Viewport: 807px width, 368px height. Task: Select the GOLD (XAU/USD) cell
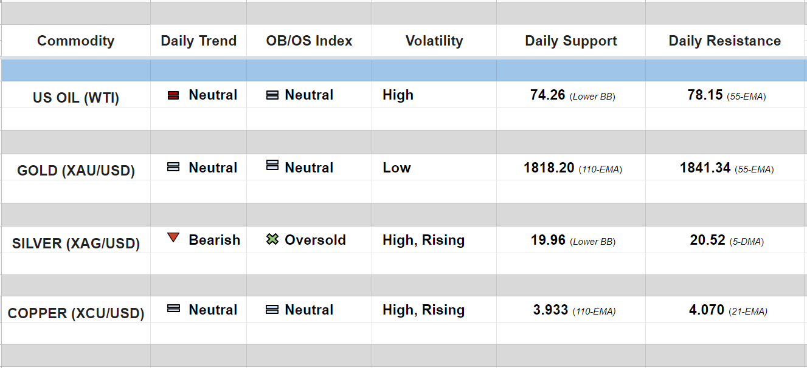75,171
